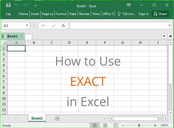Open the document tab list dropdown arrow
This screenshot has width=174, height=128.
(x=164, y=36)
